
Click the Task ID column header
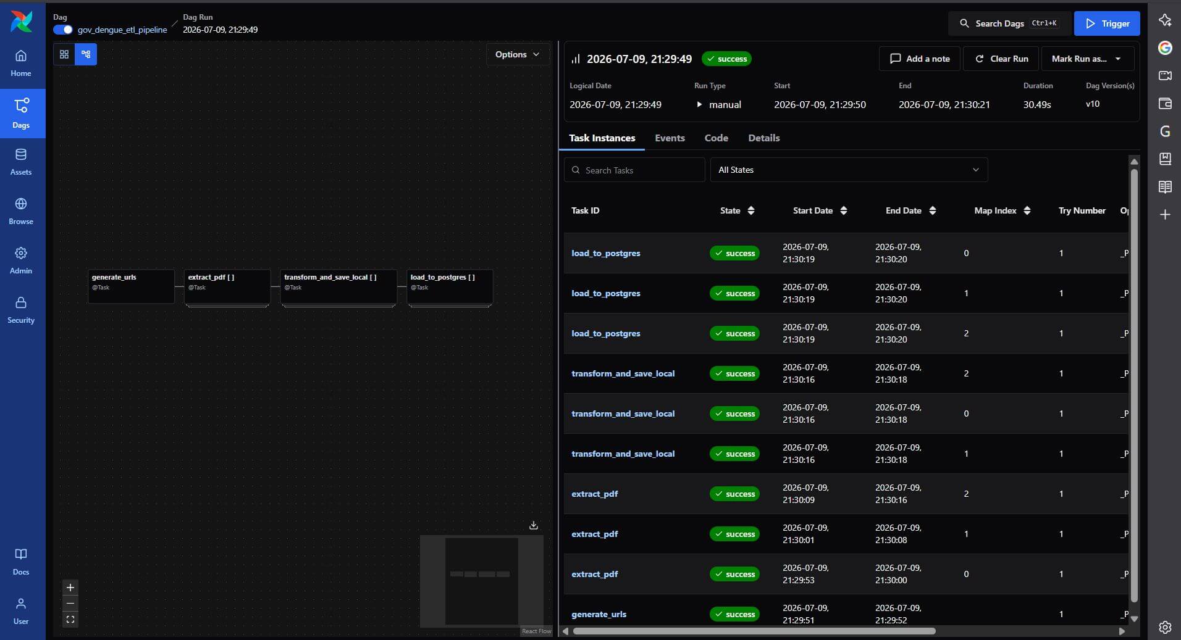point(586,210)
